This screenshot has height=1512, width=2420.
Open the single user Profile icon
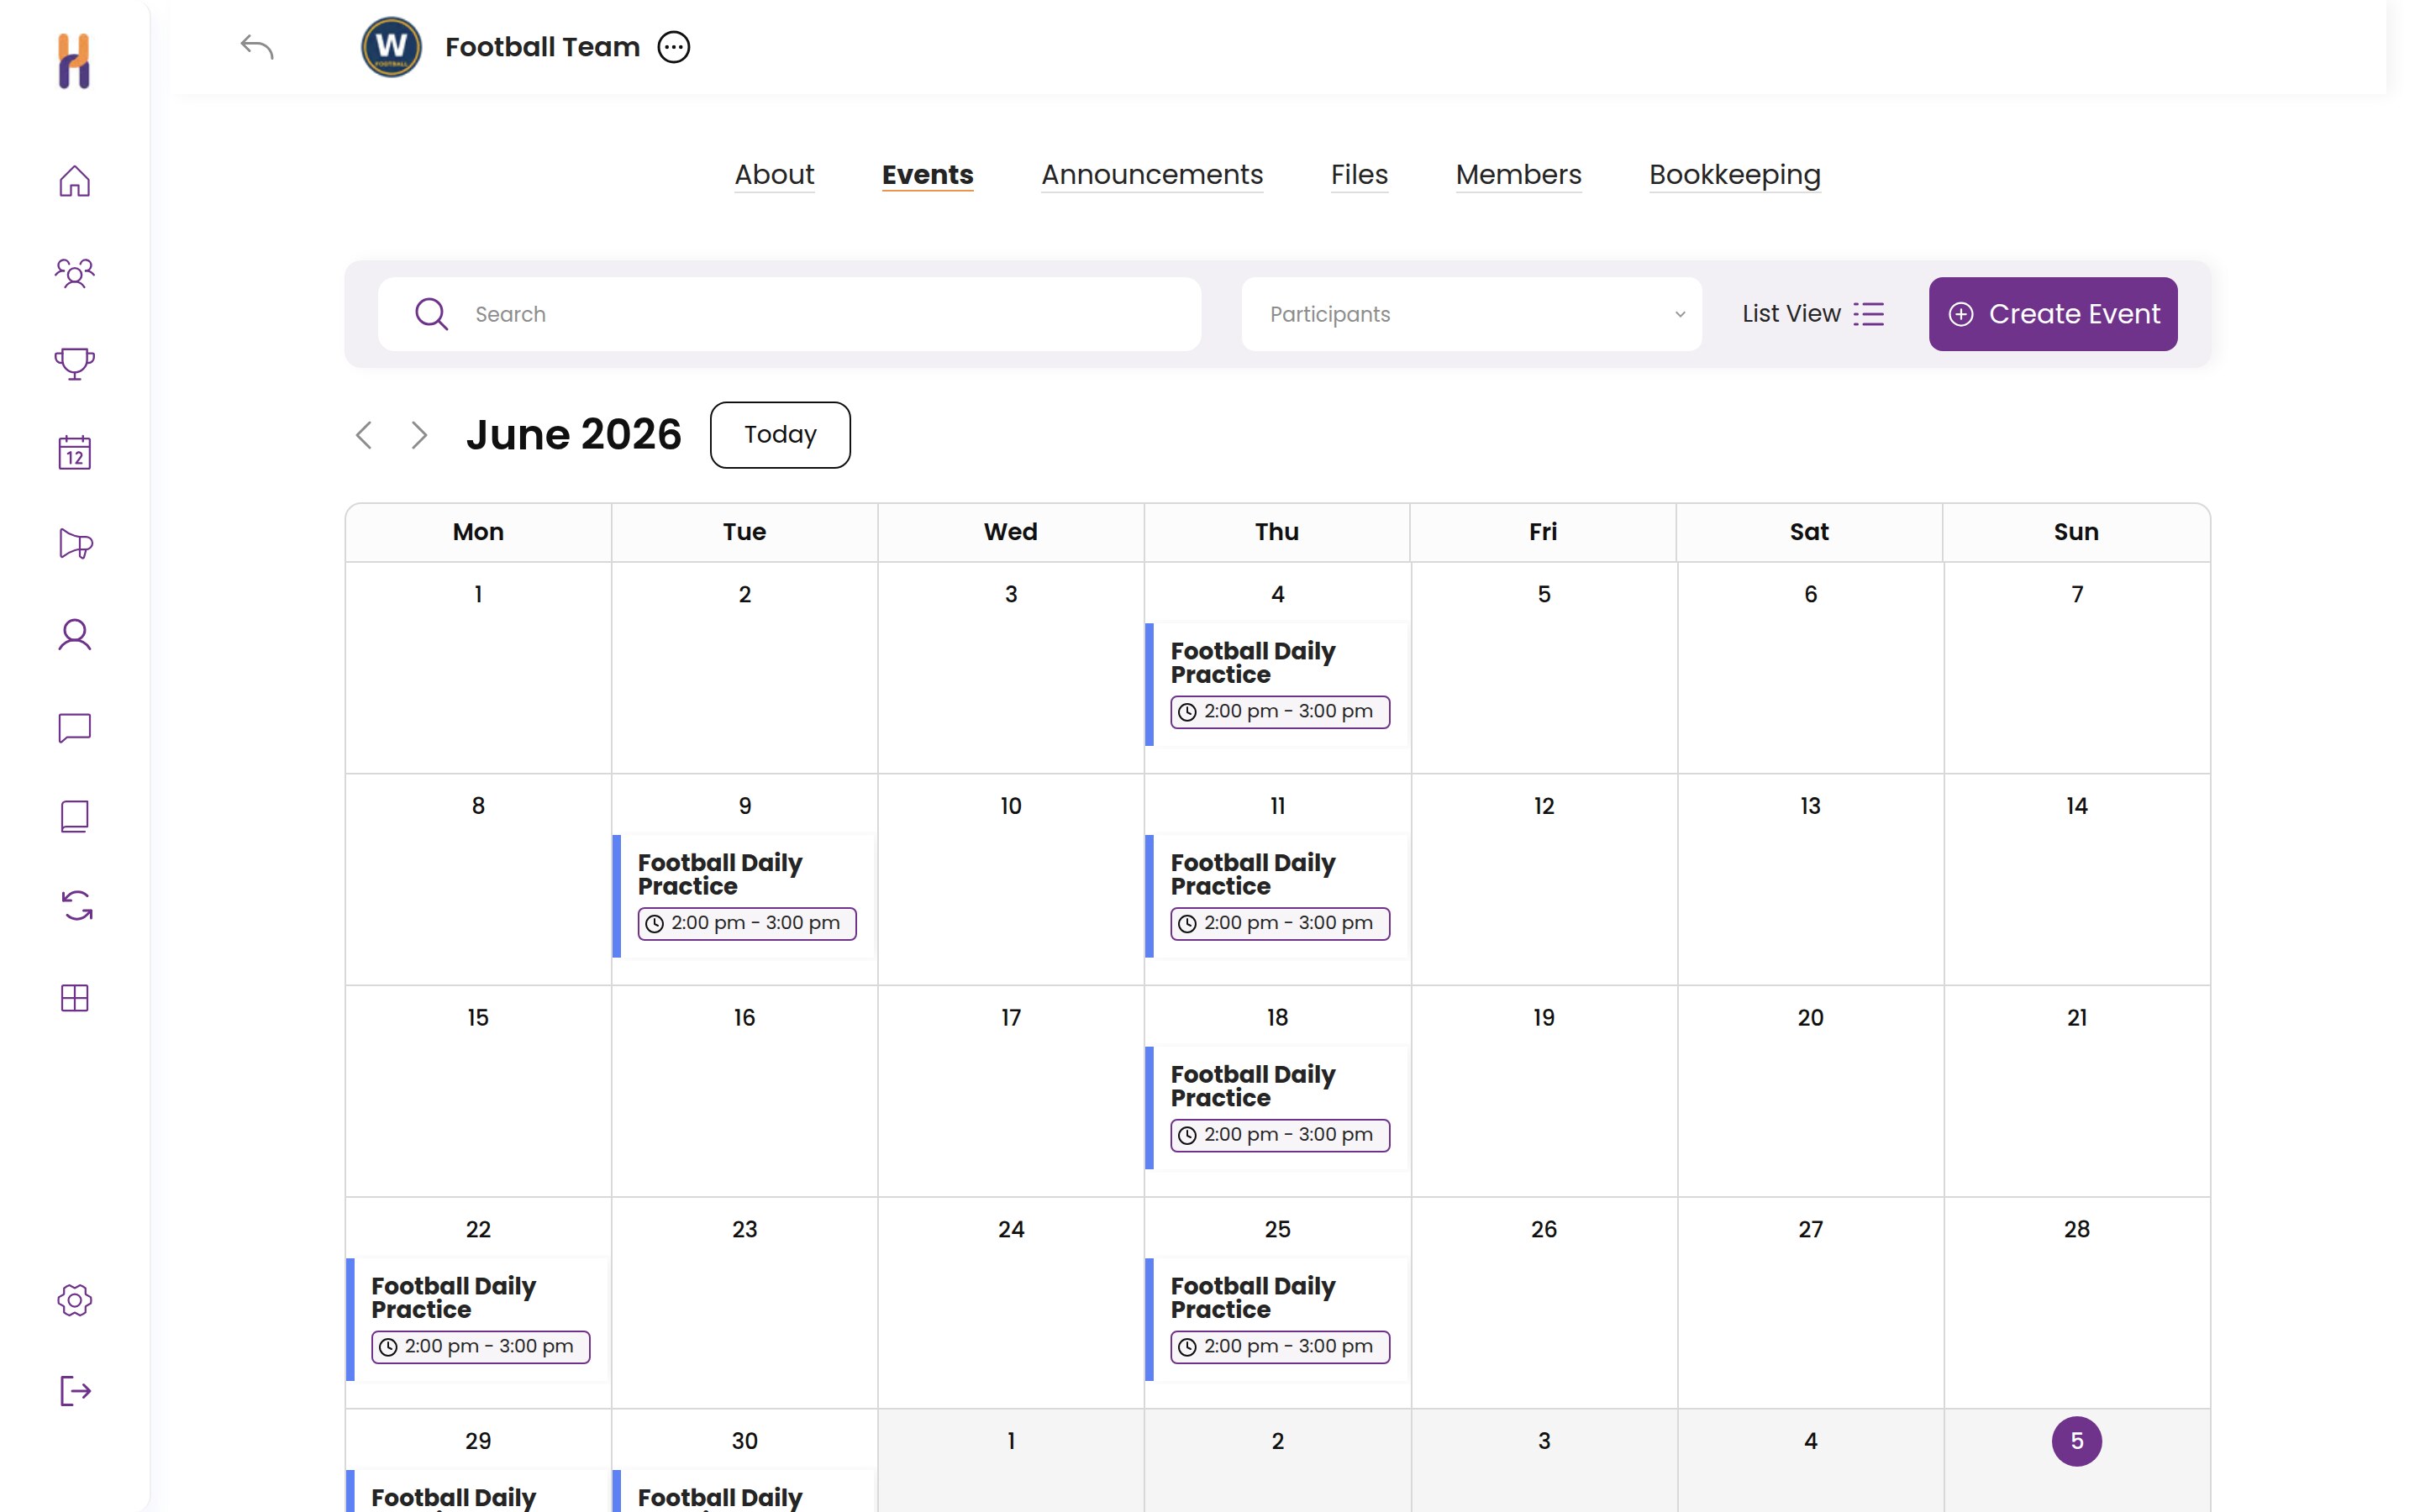pos(74,635)
